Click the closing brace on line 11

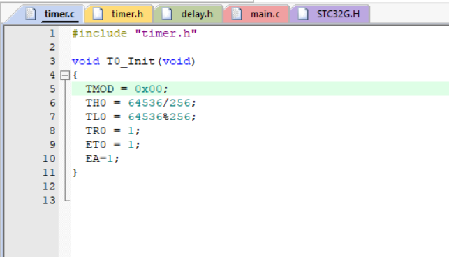pos(75,173)
